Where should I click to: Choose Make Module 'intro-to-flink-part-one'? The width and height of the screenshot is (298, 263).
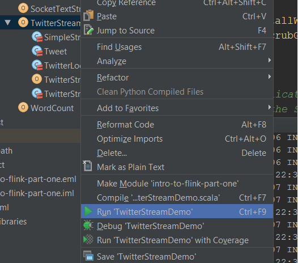pyautogui.click(x=177, y=184)
